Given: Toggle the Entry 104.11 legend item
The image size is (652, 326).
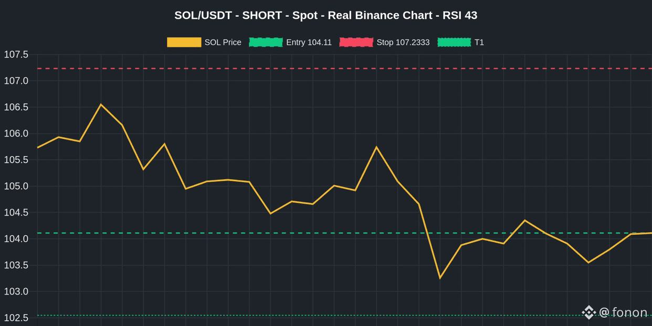Looking at the screenshot, I should pos(290,42).
